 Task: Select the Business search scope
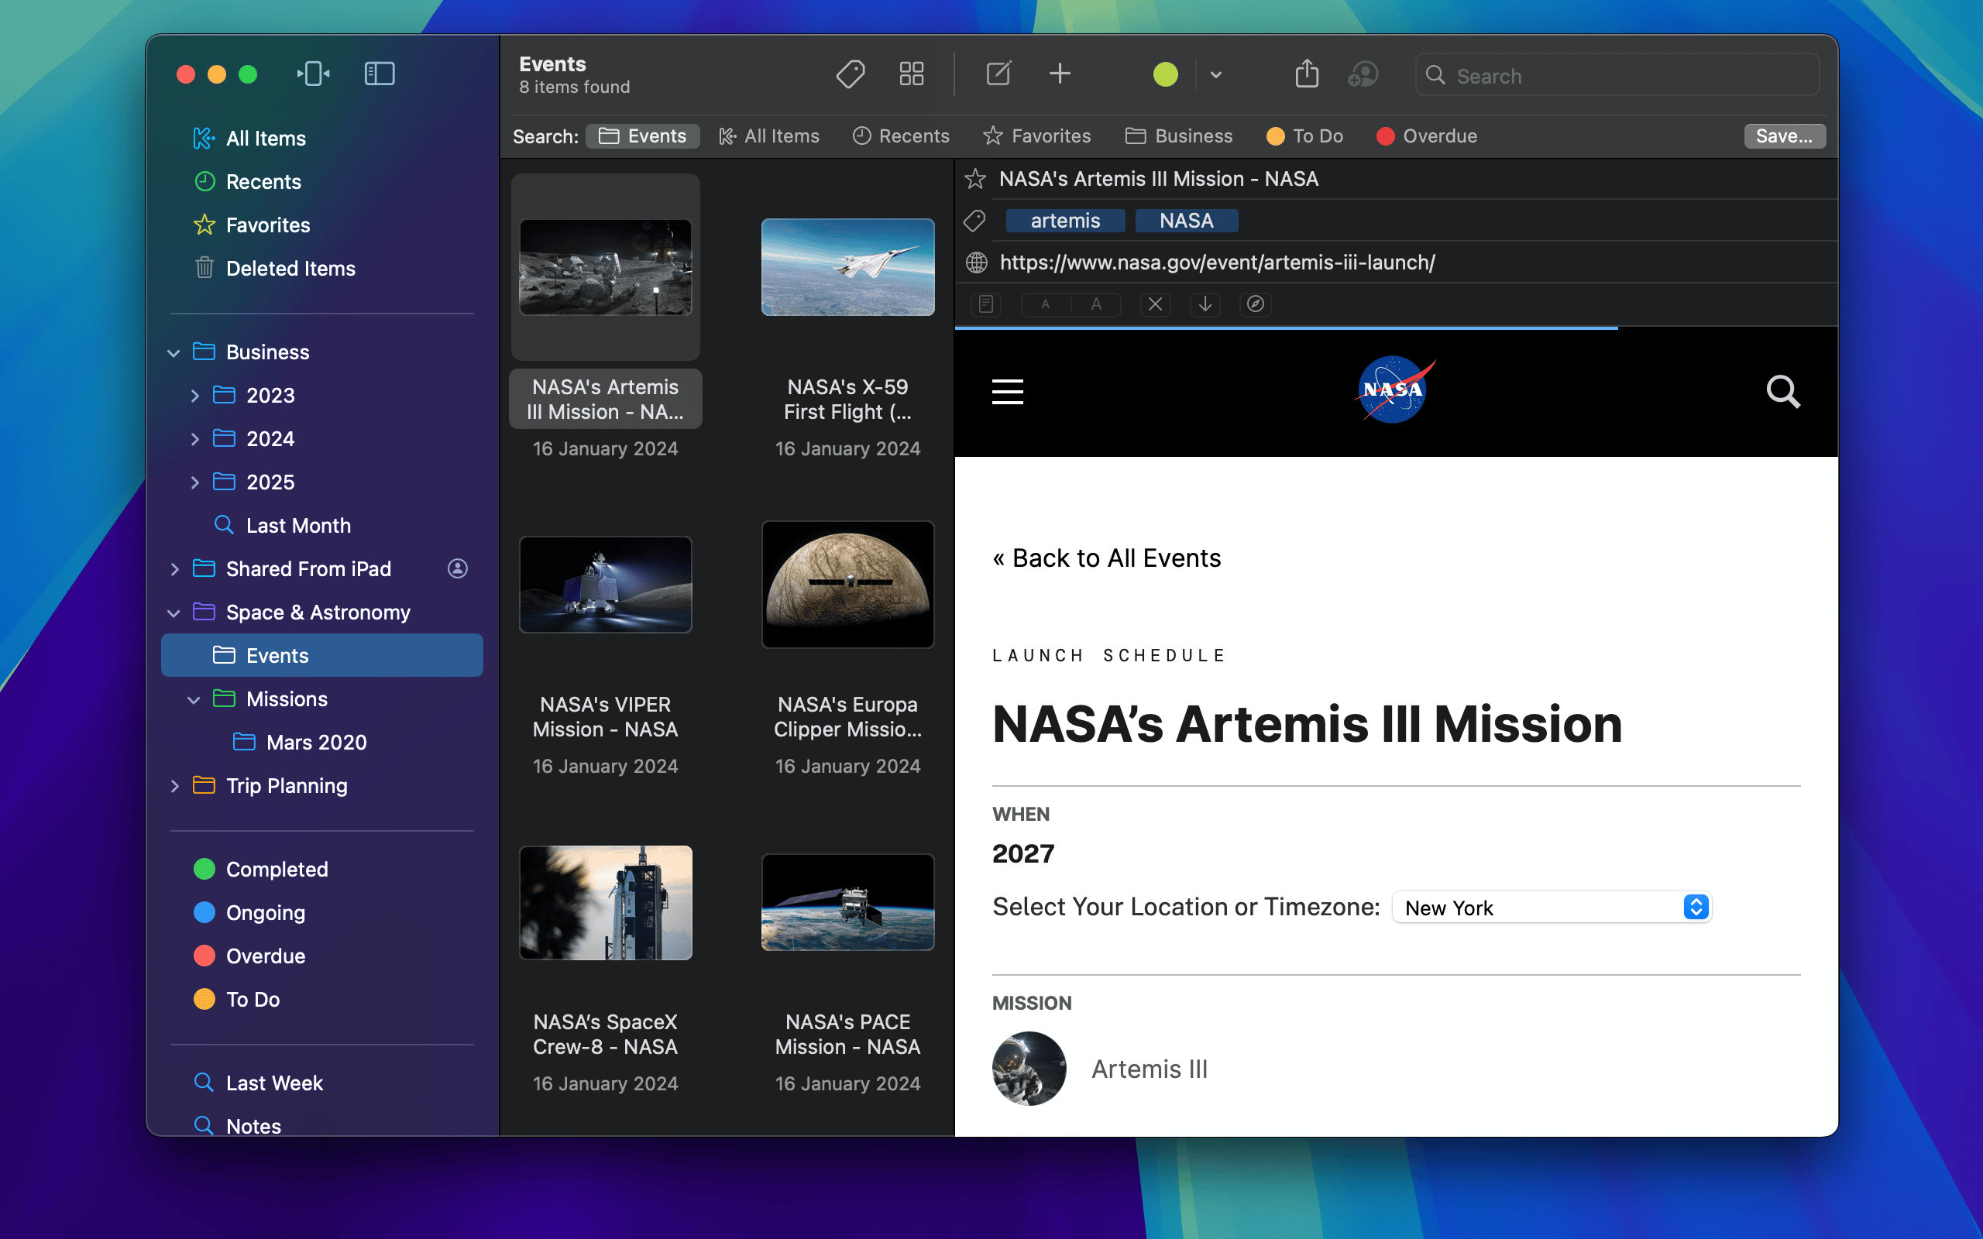tap(1178, 136)
